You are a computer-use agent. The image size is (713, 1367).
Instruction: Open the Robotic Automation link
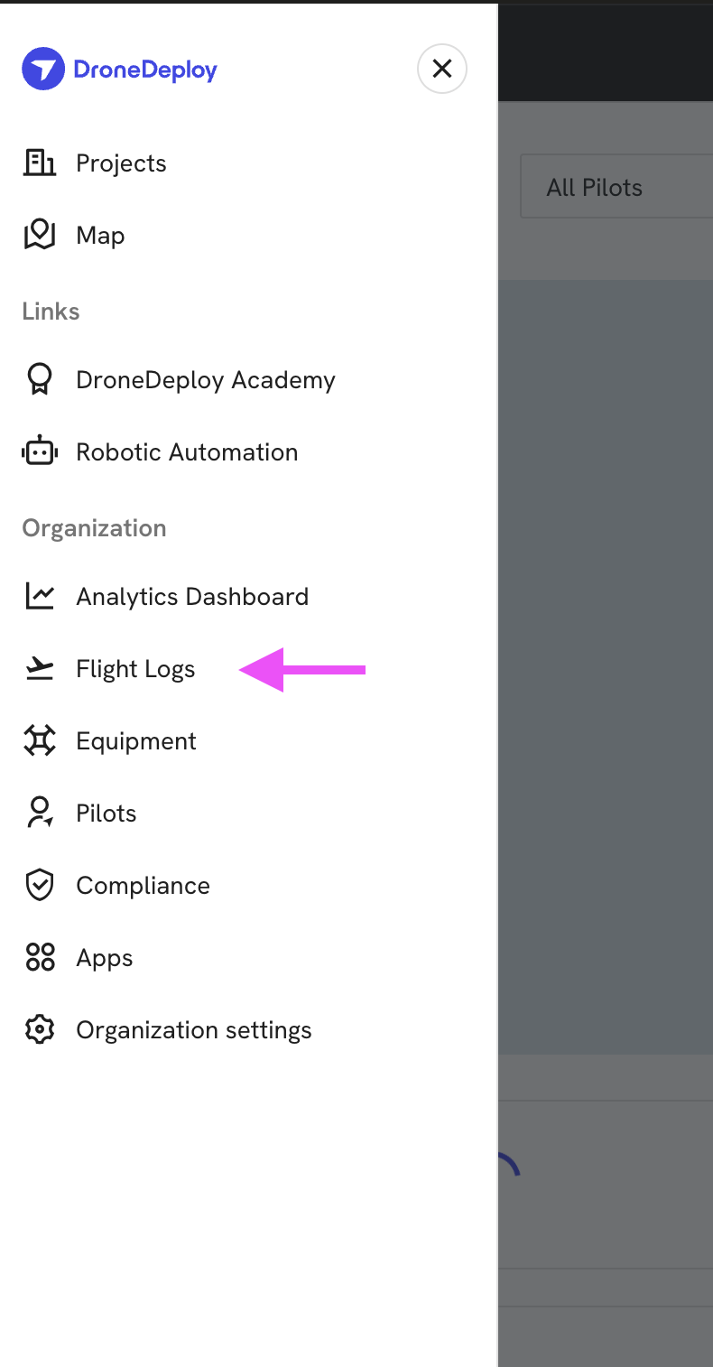pos(187,452)
